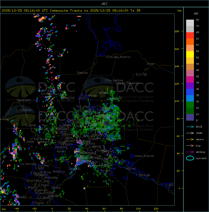Click the V_Flores label on map

[38, 203]
